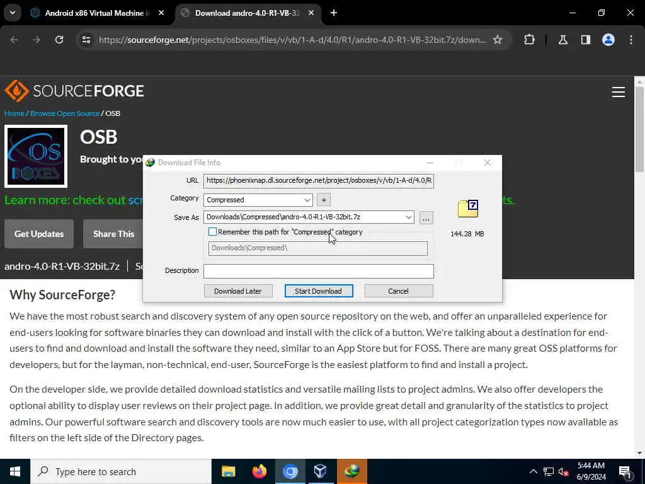Viewport: 645px width, 484px height.
Task: Click the Start Download button
Action: coord(318,291)
